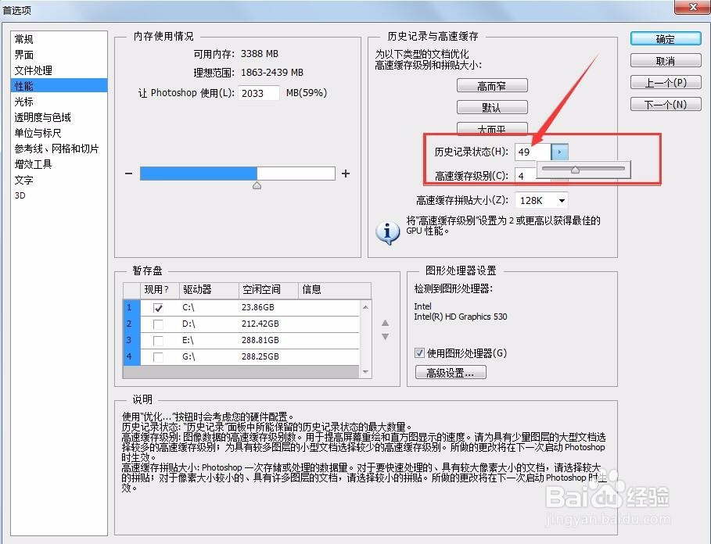This screenshot has width=711, height=544.
Task: Enable the D:\ scratch disk checkbox
Action: point(158,324)
